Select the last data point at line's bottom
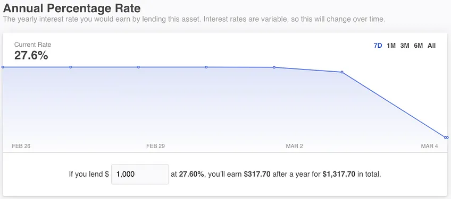451x199 pixels. pyautogui.click(x=446, y=137)
